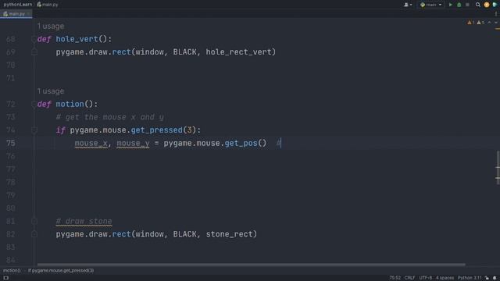This screenshot has width=500, height=281.
Task: Open the editor tabs vertical dots menu
Action: point(496,14)
